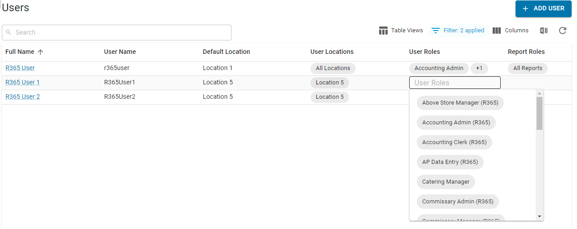Select AP Data Entry (R365) role
Screen dimensions: 577x229
(x=450, y=162)
